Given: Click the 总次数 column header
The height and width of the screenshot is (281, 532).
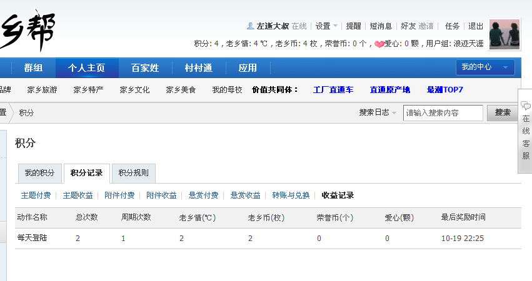Looking at the screenshot, I should [87, 217].
